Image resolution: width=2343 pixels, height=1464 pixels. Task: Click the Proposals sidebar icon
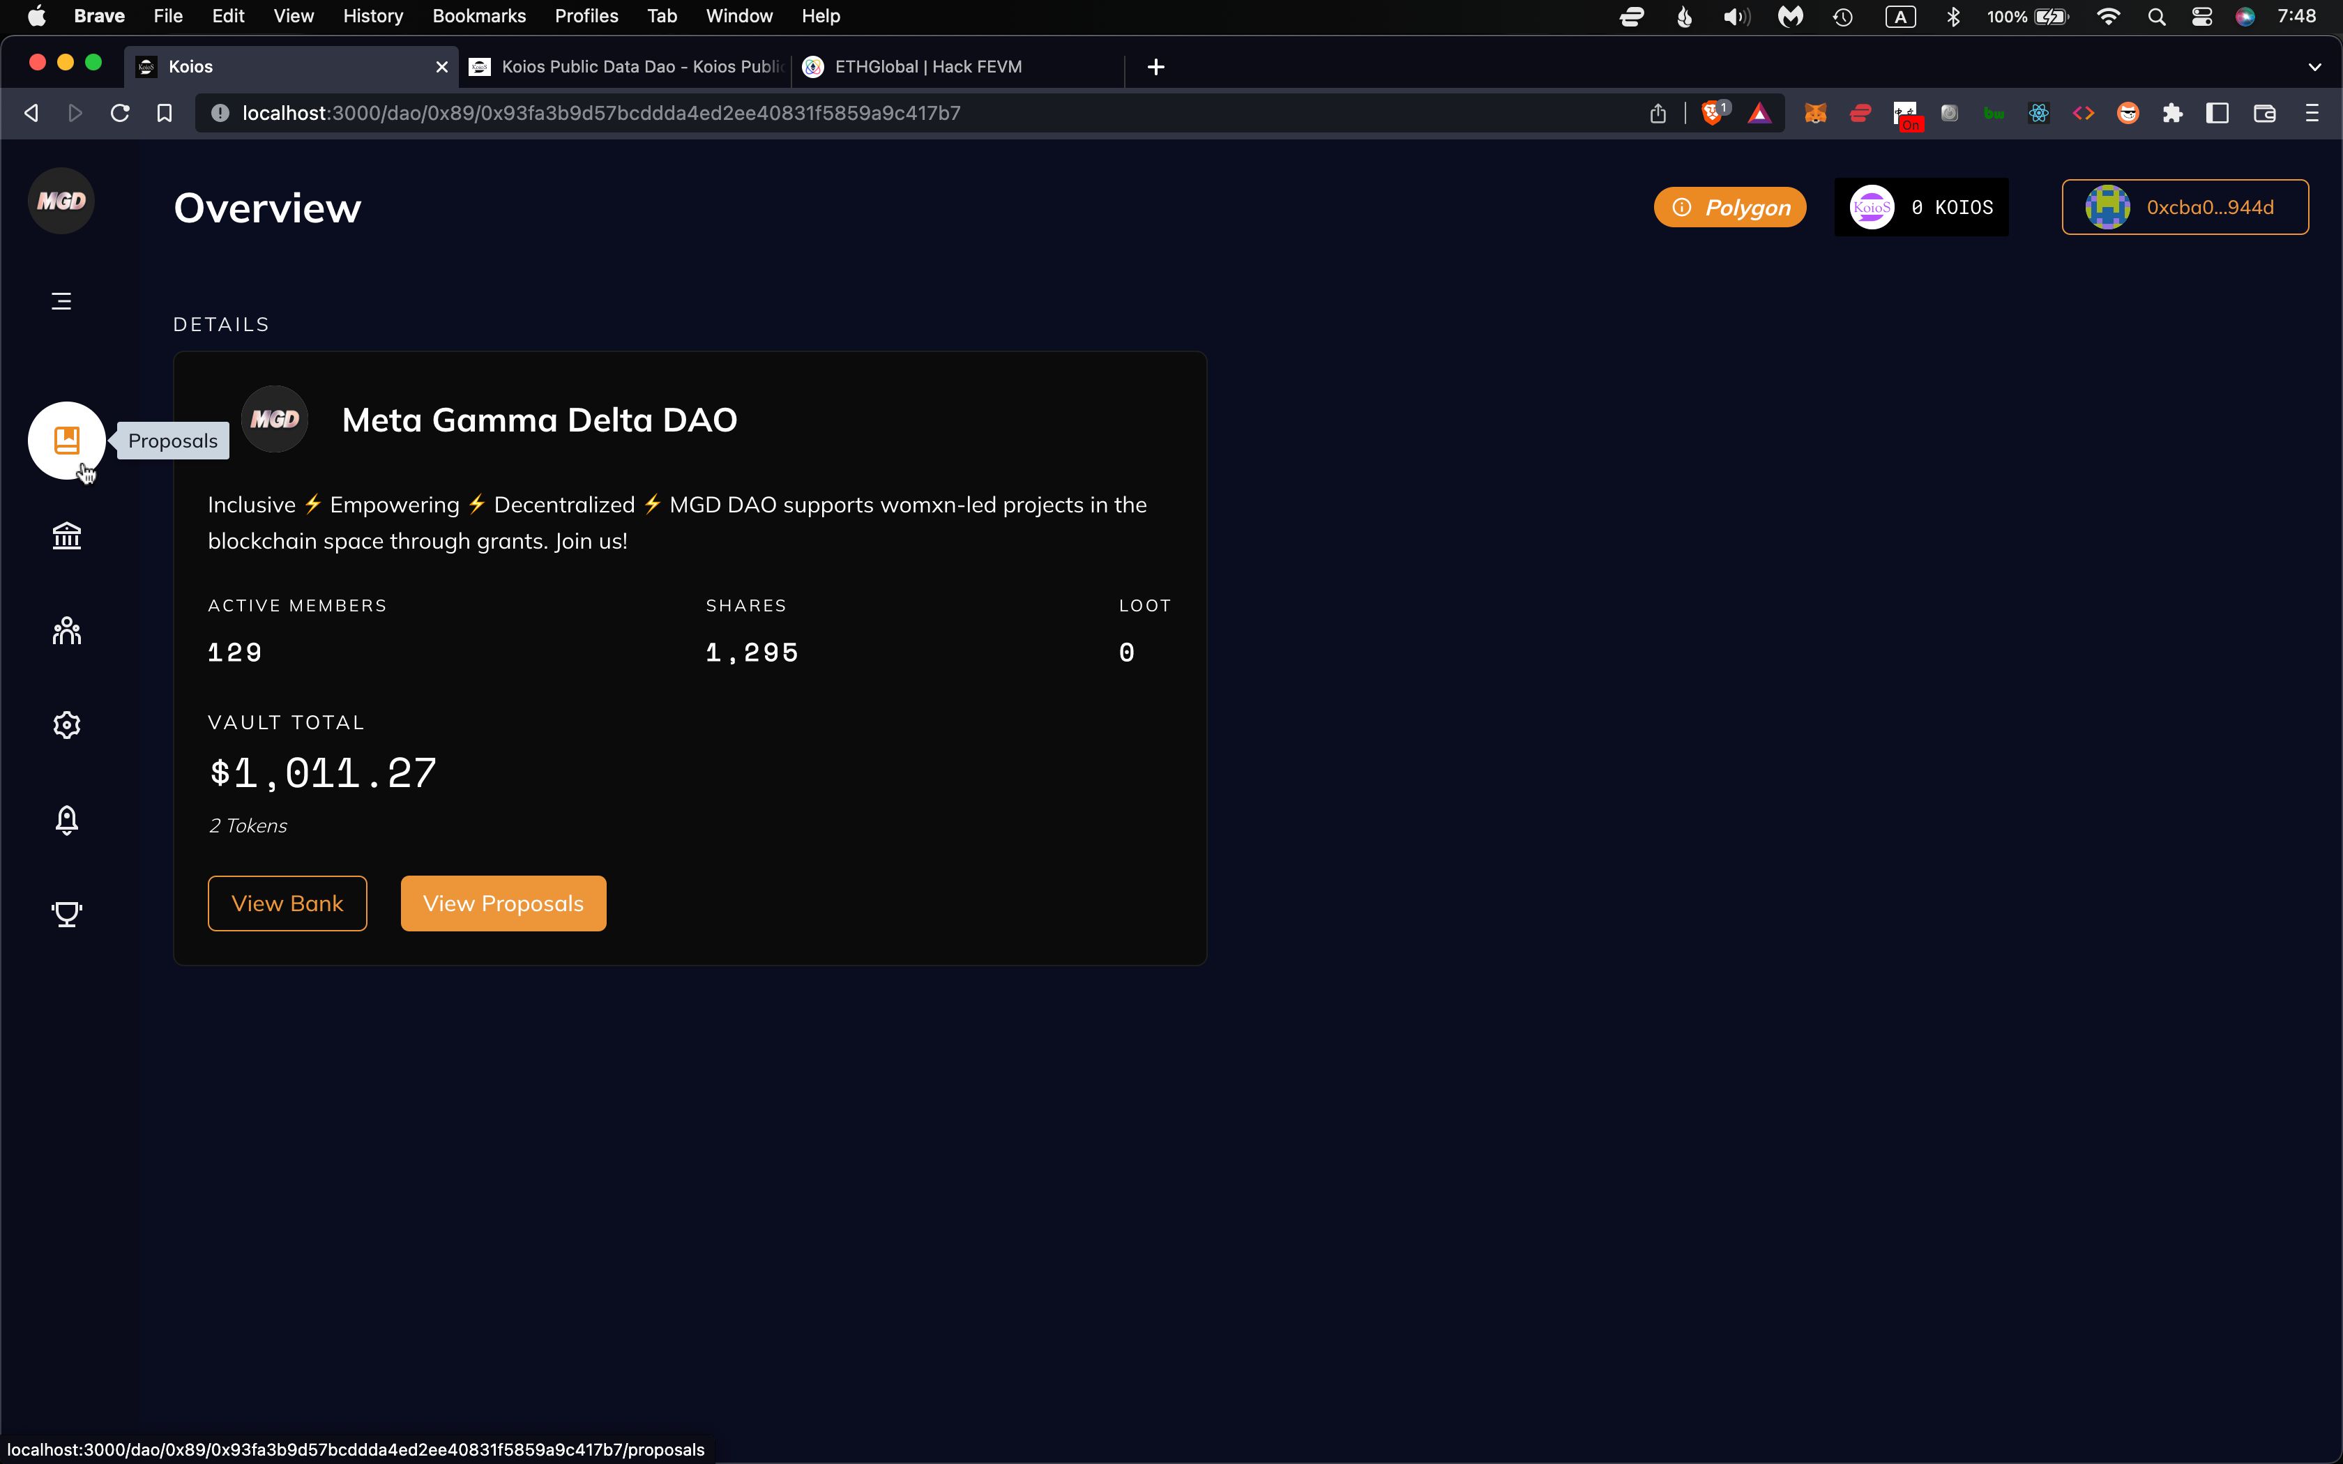(x=66, y=440)
